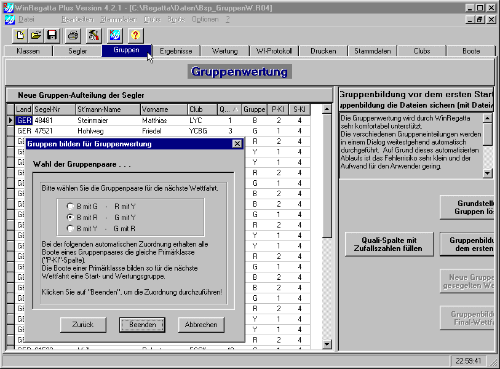Close the Gruppen bilden dialog with X

(x=237, y=144)
